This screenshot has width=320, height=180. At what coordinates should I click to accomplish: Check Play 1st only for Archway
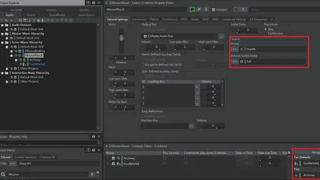coord(164,158)
